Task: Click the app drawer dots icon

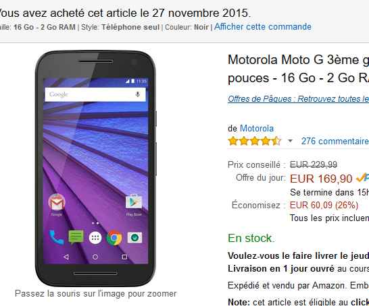Action: pos(95,238)
